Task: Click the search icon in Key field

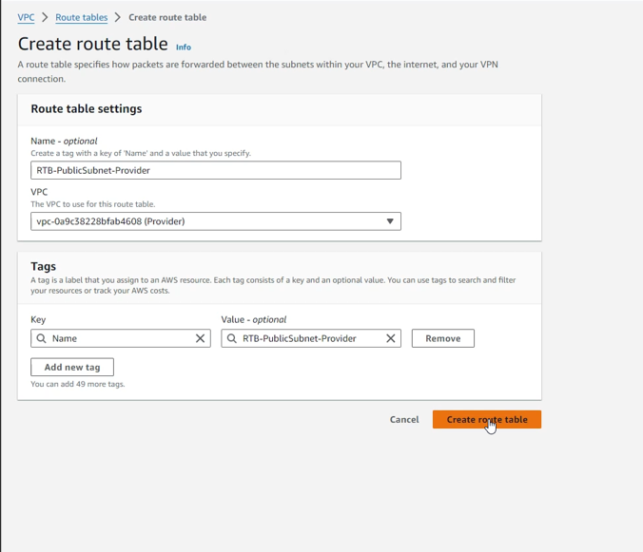Action: click(41, 338)
